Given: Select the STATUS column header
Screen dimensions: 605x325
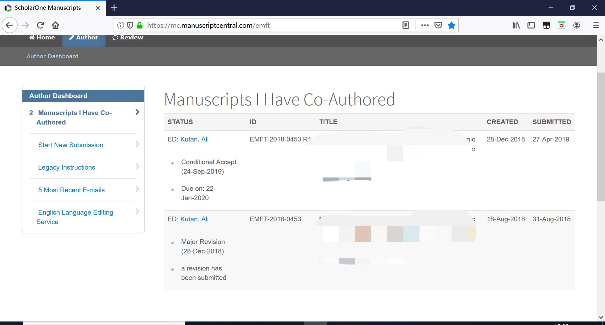Looking at the screenshot, I should pos(180,122).
